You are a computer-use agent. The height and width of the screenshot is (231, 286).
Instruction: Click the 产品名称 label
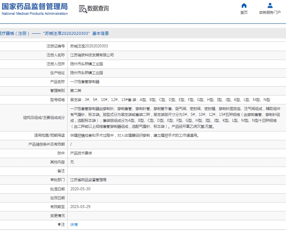[x=57, y=82]
